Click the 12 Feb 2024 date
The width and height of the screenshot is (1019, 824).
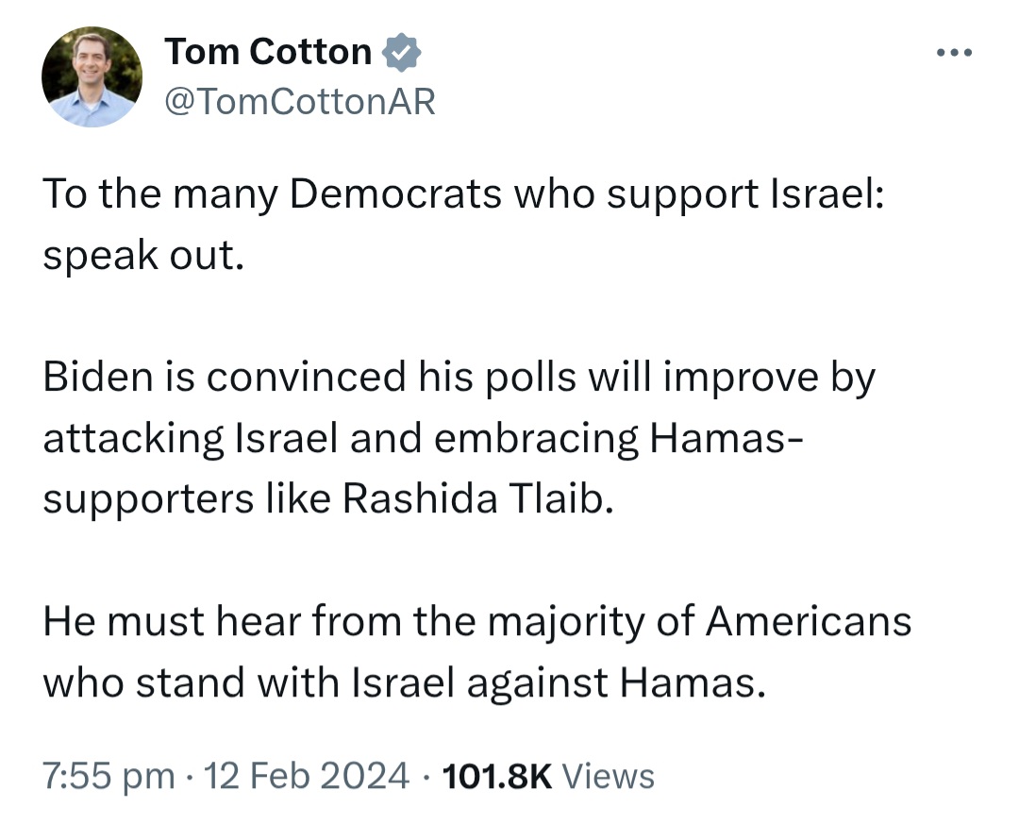(306, 776)
